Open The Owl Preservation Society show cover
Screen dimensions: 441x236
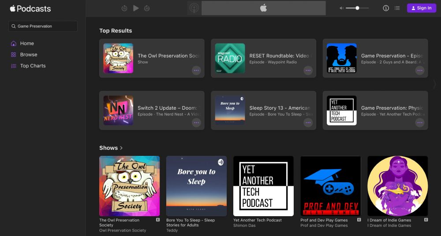pos(129,186)
